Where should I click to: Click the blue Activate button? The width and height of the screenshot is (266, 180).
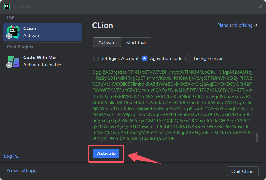click(106, 153)
